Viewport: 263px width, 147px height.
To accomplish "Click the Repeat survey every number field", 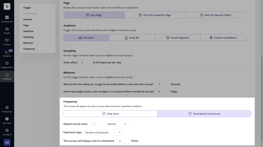I will (97, 124).
